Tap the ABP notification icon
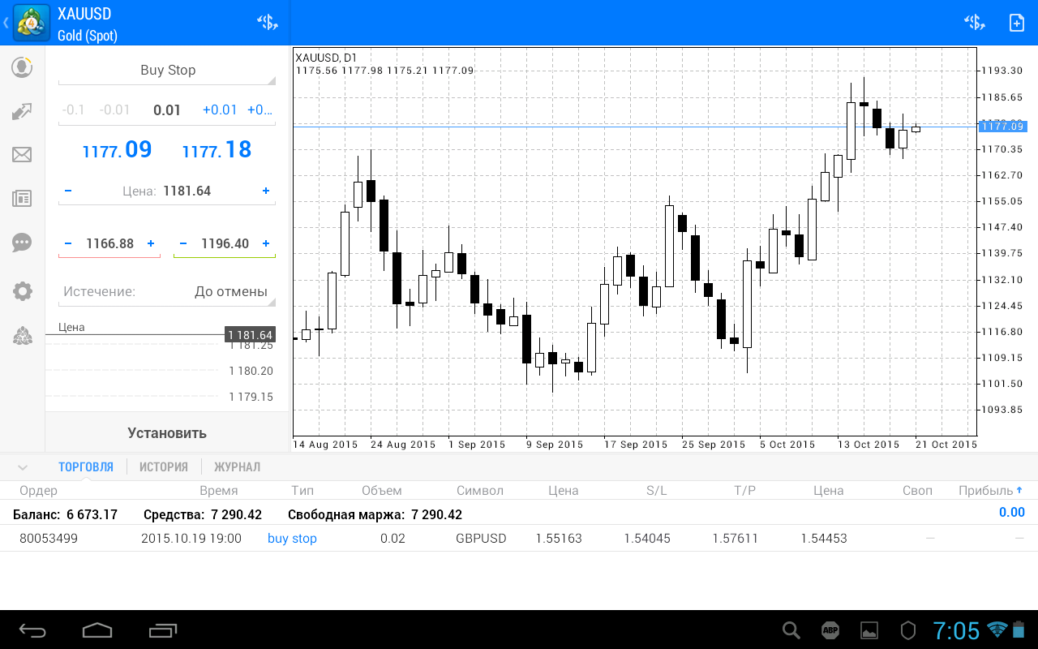 tap(830, 630)
